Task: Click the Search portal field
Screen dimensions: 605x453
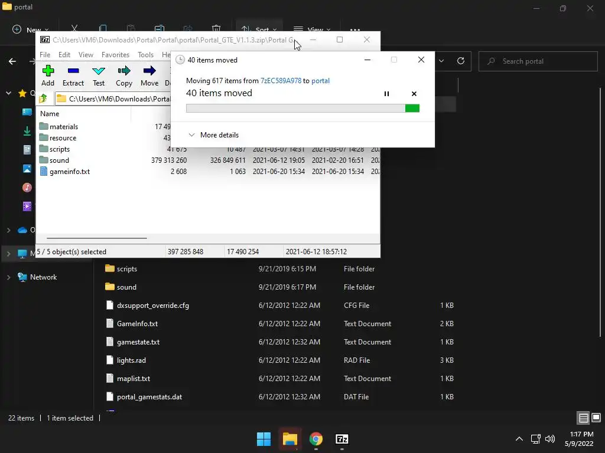Action: click(538, 61)
